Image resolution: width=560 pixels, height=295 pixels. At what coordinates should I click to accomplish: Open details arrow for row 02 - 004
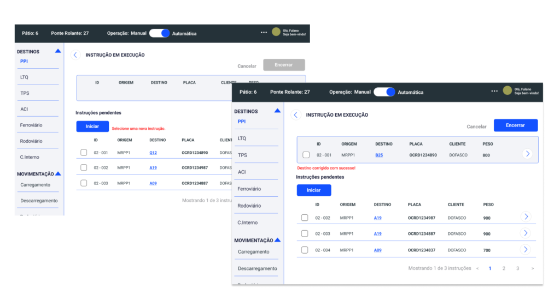click(526, 250)
